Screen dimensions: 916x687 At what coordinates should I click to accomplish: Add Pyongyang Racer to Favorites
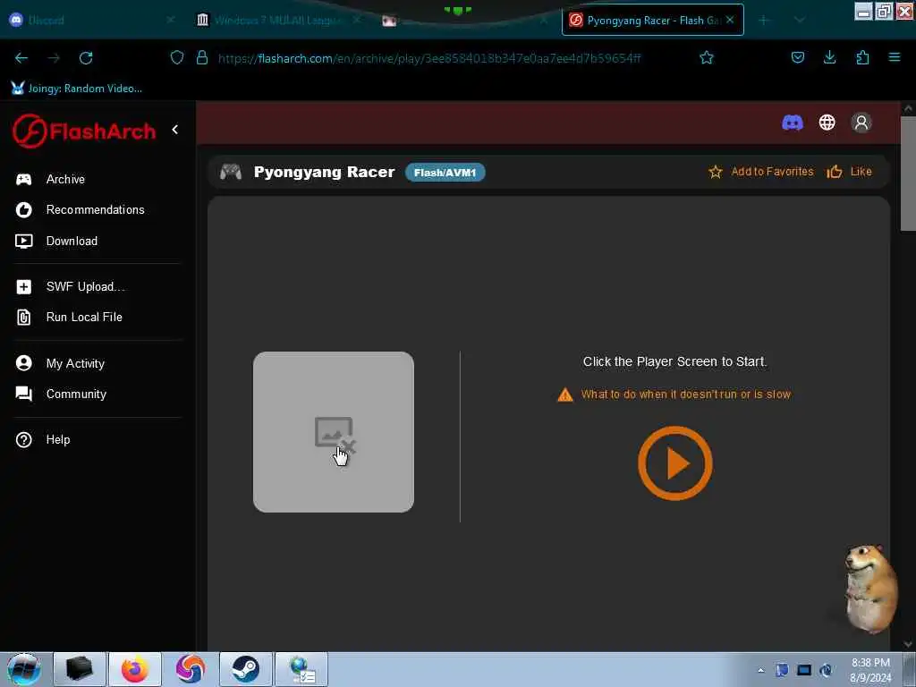760,172
